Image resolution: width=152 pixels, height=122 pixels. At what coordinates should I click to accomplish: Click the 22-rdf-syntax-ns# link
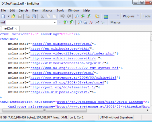pyautogui.click(x=74, y=68)
